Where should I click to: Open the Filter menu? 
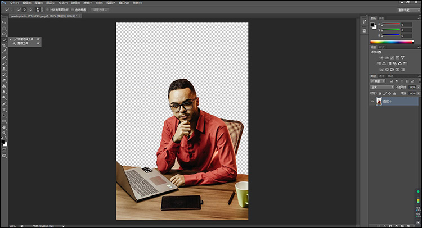coord(88,3)
